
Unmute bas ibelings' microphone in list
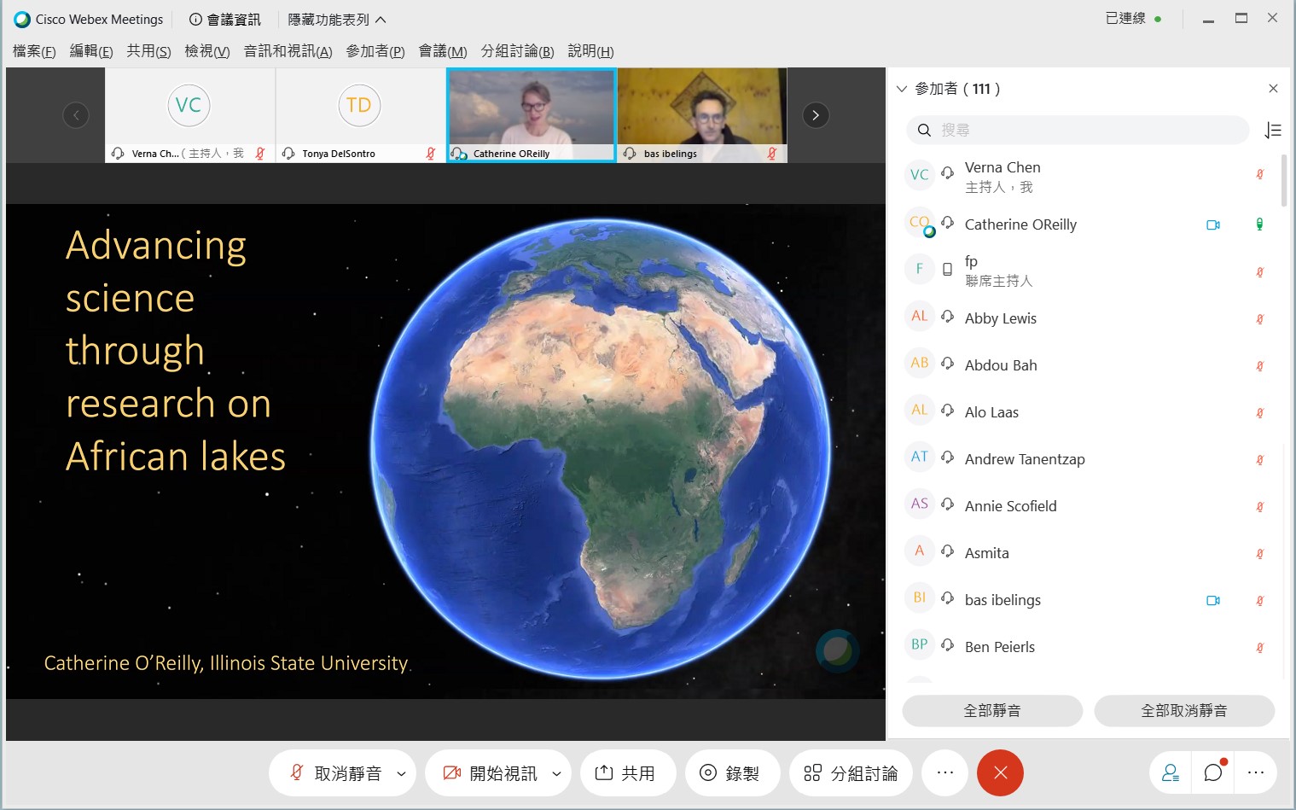click(x=1259, y=601)
